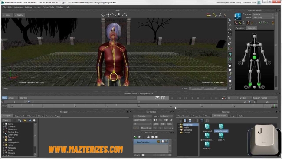Select the head effector on the character figure
The height and width of the screenshot is (159, 282).
point(254,36)
